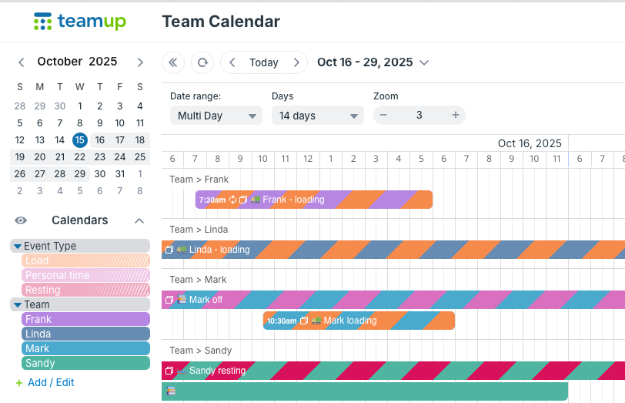Image resolution: width=625 pixels, height=403 pixels.
Task: Click zoom out minus icon
Action: (383, 116)
